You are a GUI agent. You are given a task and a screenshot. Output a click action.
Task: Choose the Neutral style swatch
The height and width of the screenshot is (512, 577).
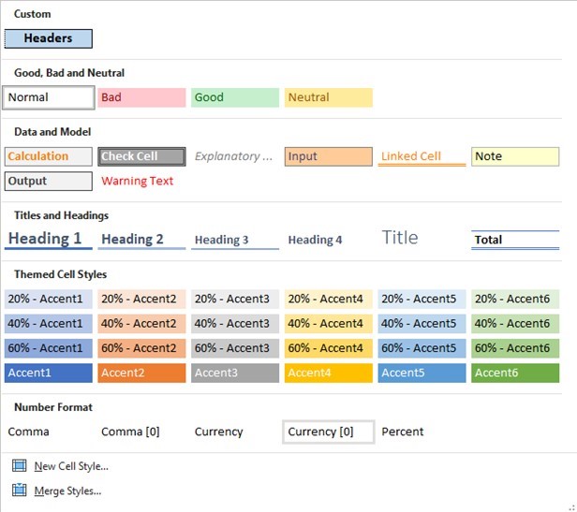click(x=328, y=97)
